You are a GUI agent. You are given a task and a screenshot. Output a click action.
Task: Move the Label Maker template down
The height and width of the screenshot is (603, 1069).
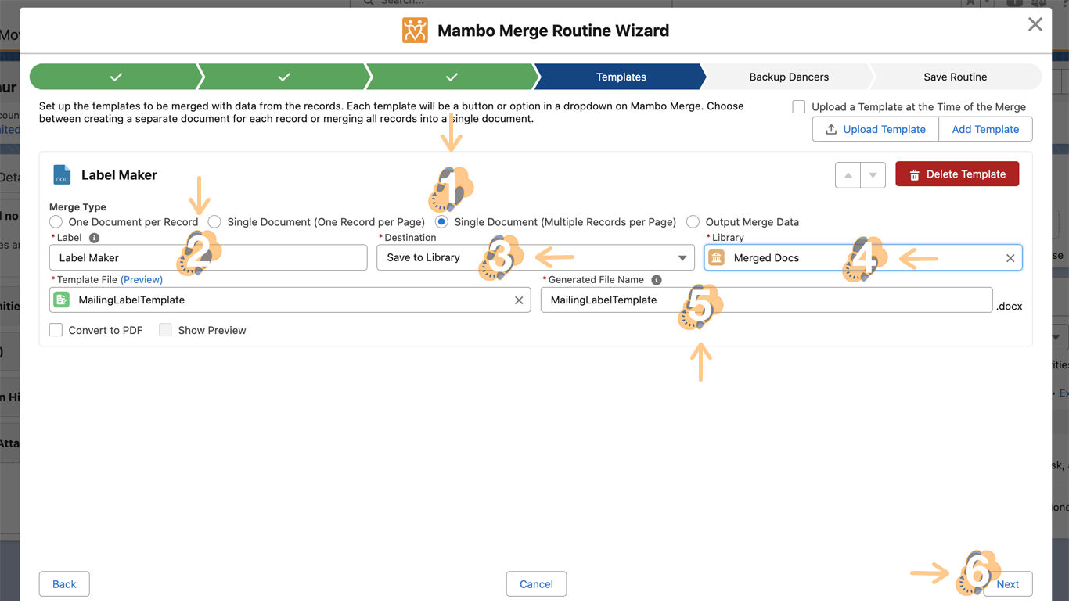tap(873, 175)
